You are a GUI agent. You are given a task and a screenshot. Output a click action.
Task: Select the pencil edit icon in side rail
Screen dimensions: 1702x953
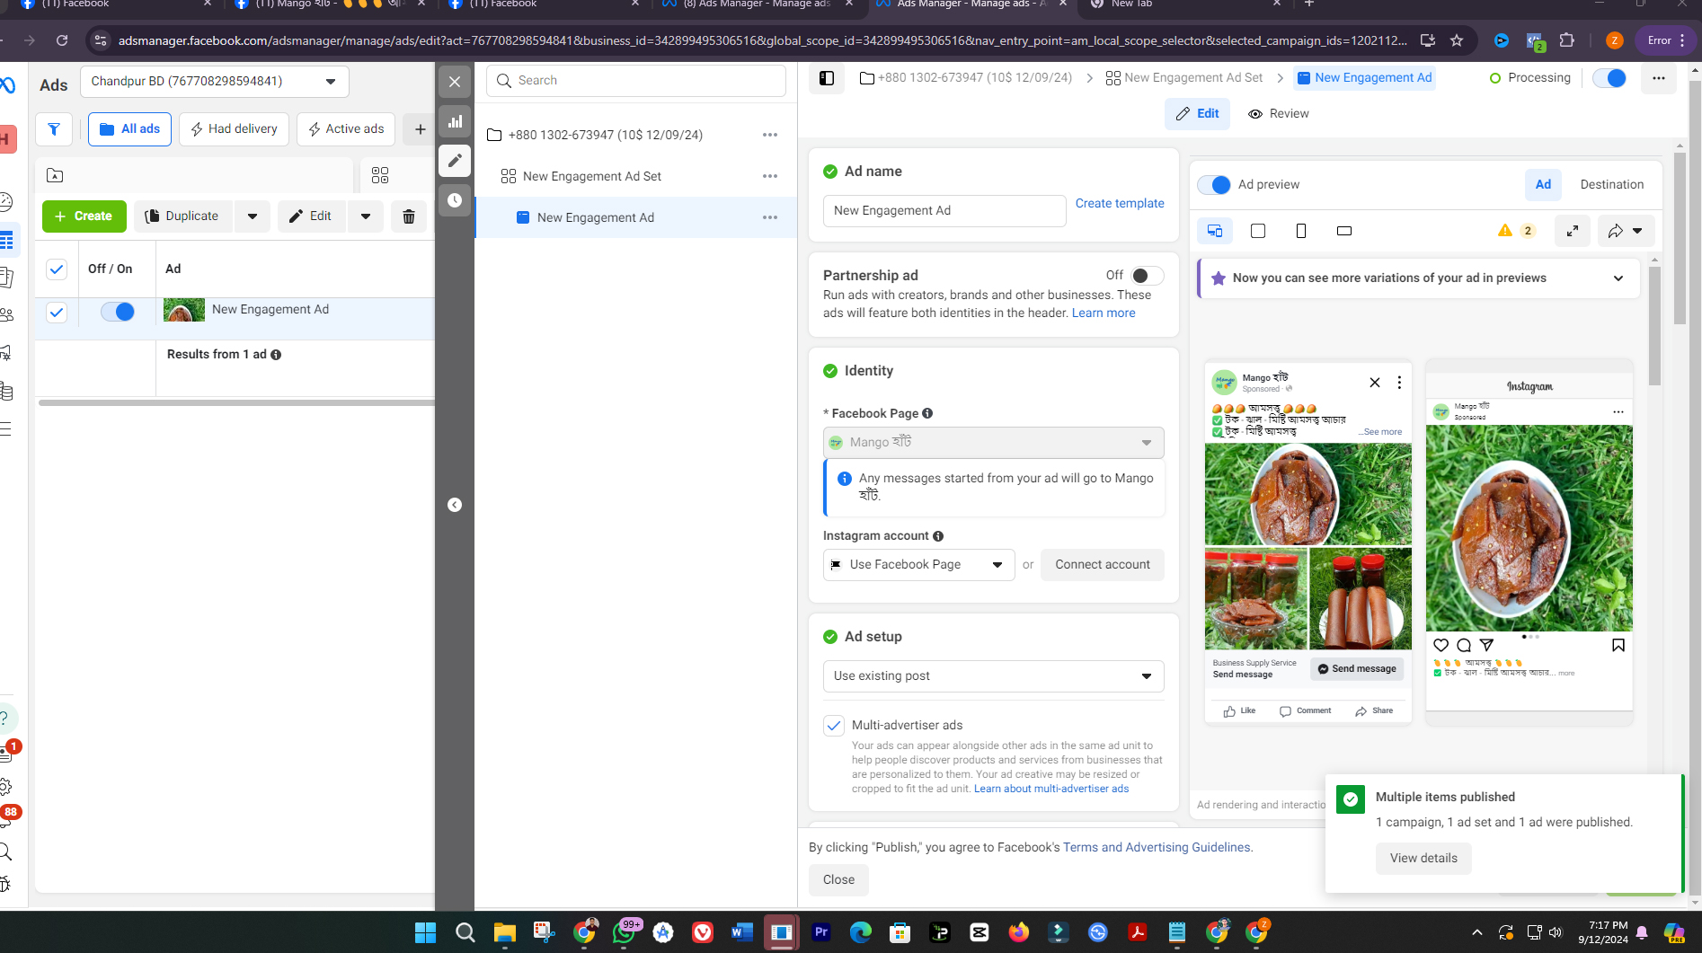455,161
